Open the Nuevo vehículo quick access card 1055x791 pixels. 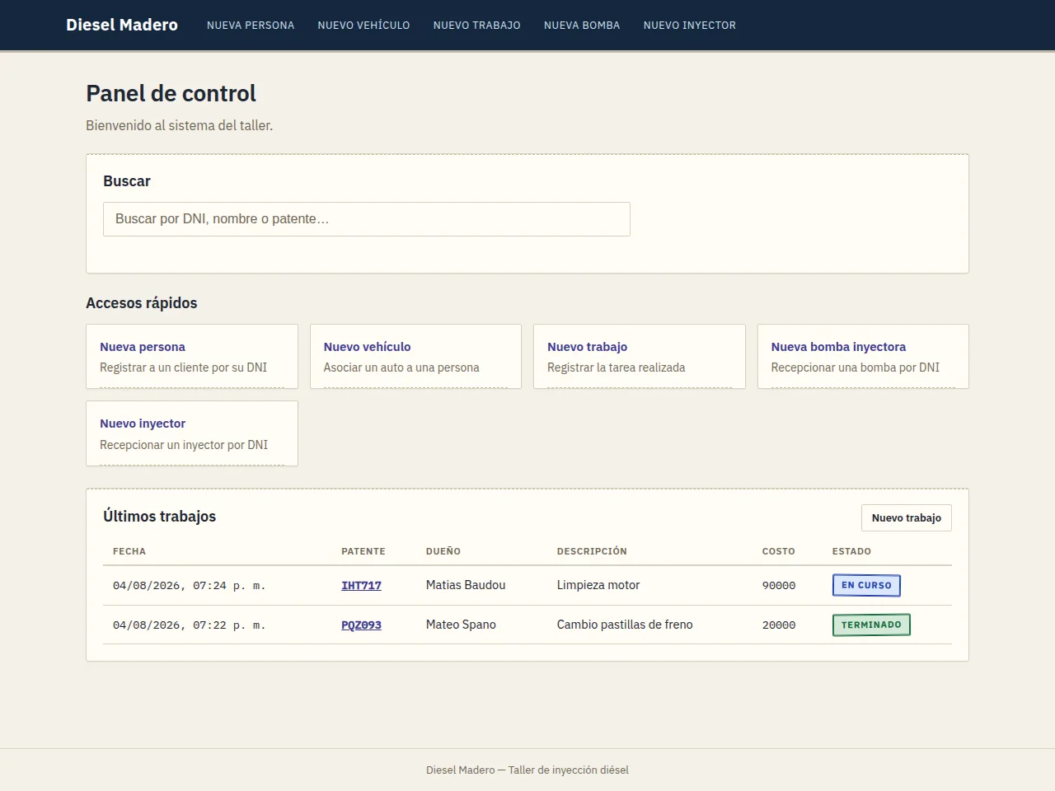tap(415, 357)
